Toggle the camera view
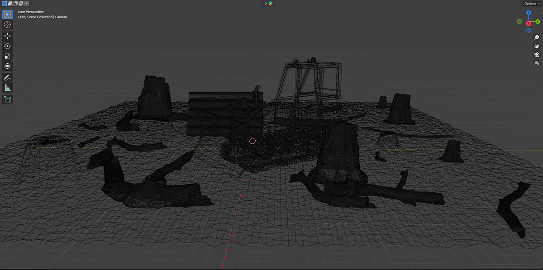The image size is (543, 270). point(537,55)
